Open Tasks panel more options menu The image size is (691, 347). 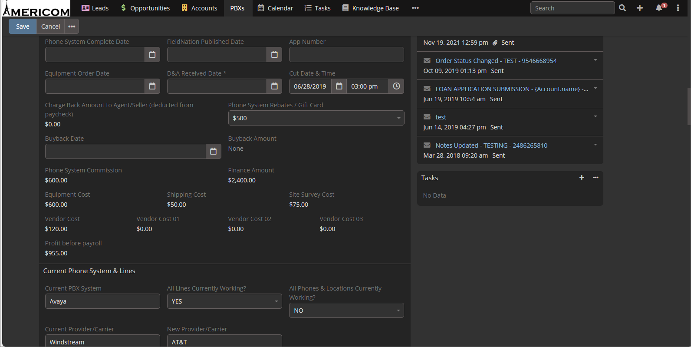tap(596, 178)
